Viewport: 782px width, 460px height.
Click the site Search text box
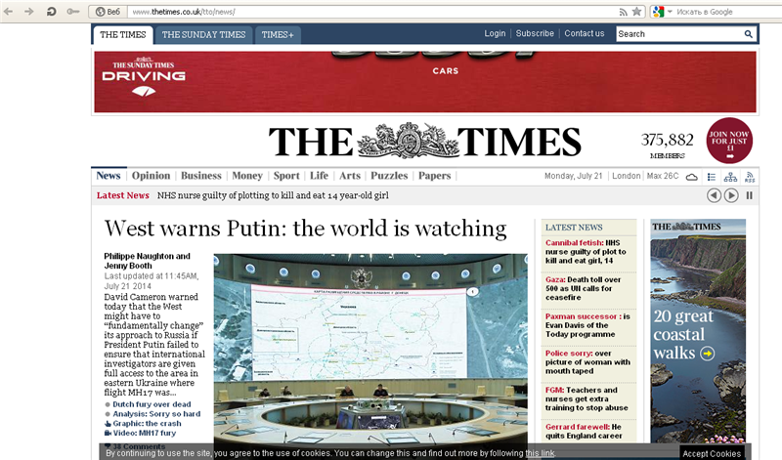click(678, 34)
